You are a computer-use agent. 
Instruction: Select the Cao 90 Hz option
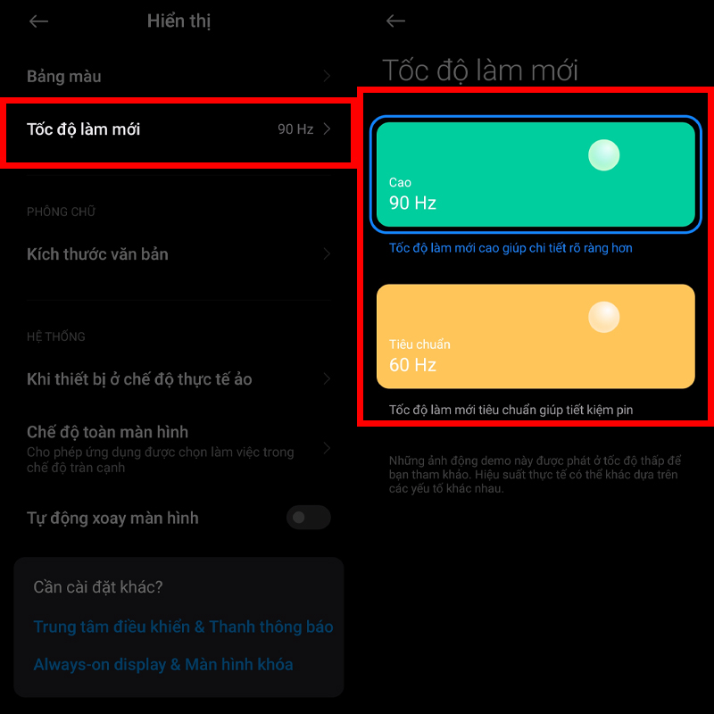[x=535, y=174]
